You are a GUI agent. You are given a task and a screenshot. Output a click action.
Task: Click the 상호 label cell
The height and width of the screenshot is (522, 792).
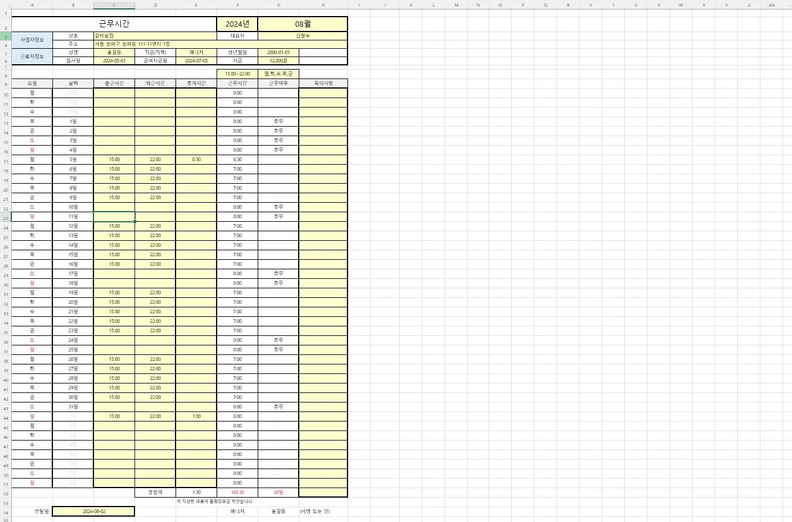(73, 36)
